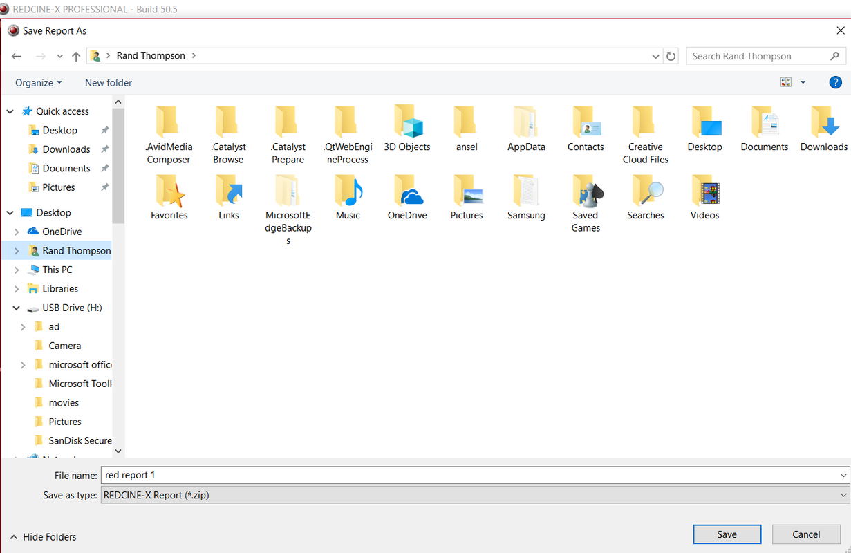851x553 pixels.
Task: Click the New folder button
Action: click(109, 82)
